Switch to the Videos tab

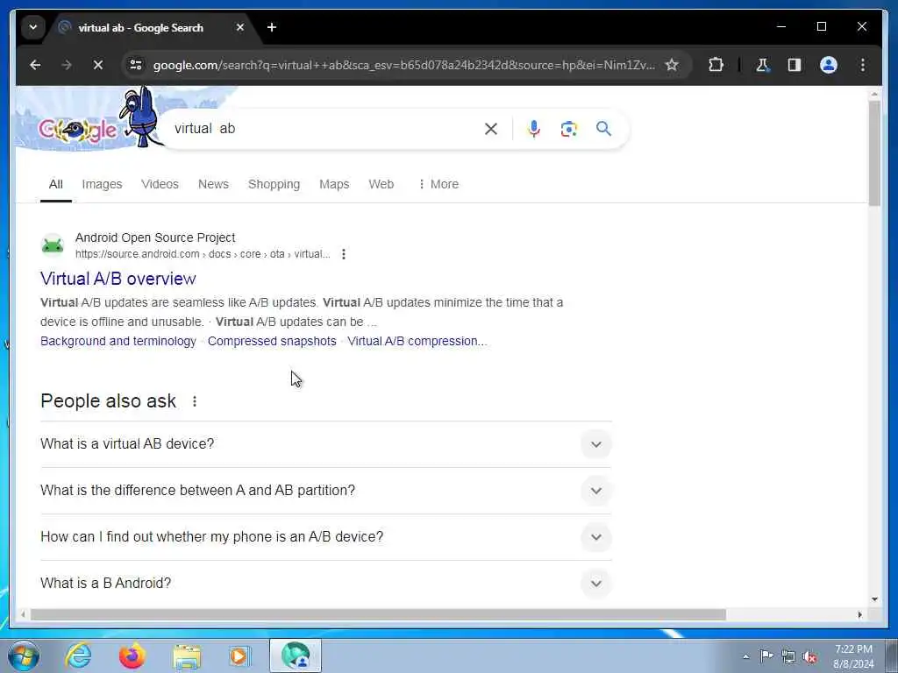(x=160, y=184)
